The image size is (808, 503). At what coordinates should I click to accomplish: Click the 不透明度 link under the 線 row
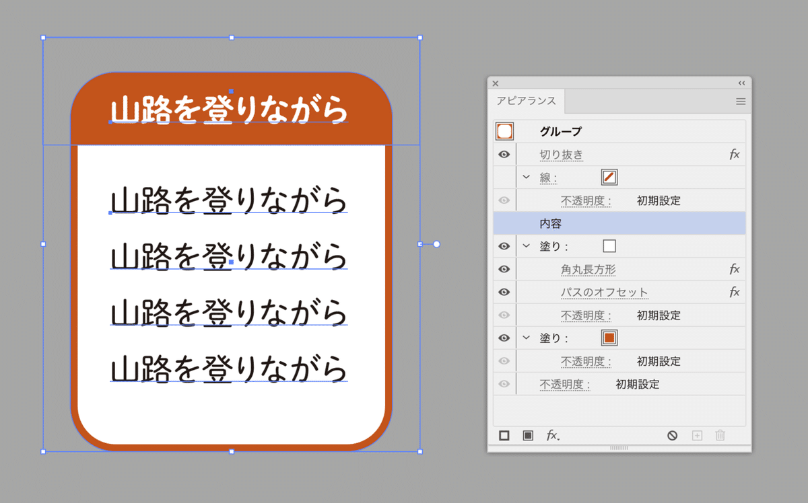[x=586, y=201]
